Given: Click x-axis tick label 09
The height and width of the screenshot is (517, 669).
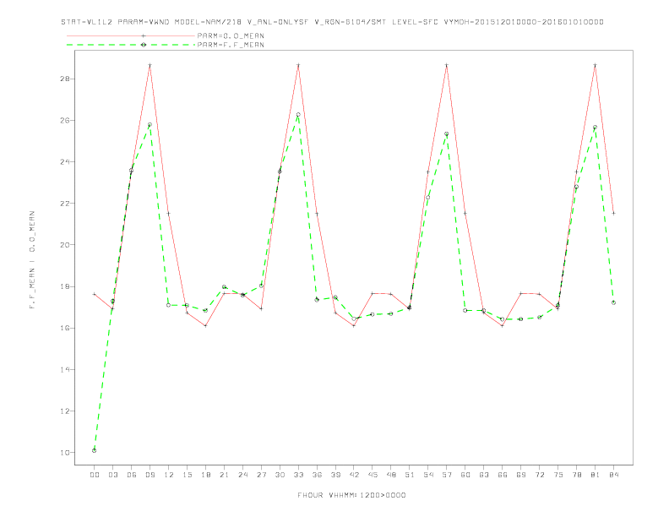Looking at the screenshot, I should click(x=150, y=475).
